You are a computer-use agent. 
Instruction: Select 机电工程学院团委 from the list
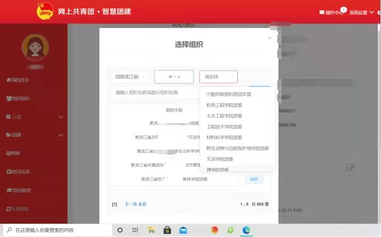click(x=224, y=105)
